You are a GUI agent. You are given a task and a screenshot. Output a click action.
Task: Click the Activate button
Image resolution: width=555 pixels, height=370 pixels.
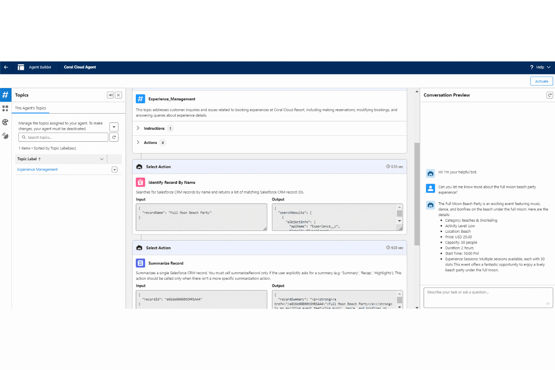pyautogui.click(x=542, y=81)
